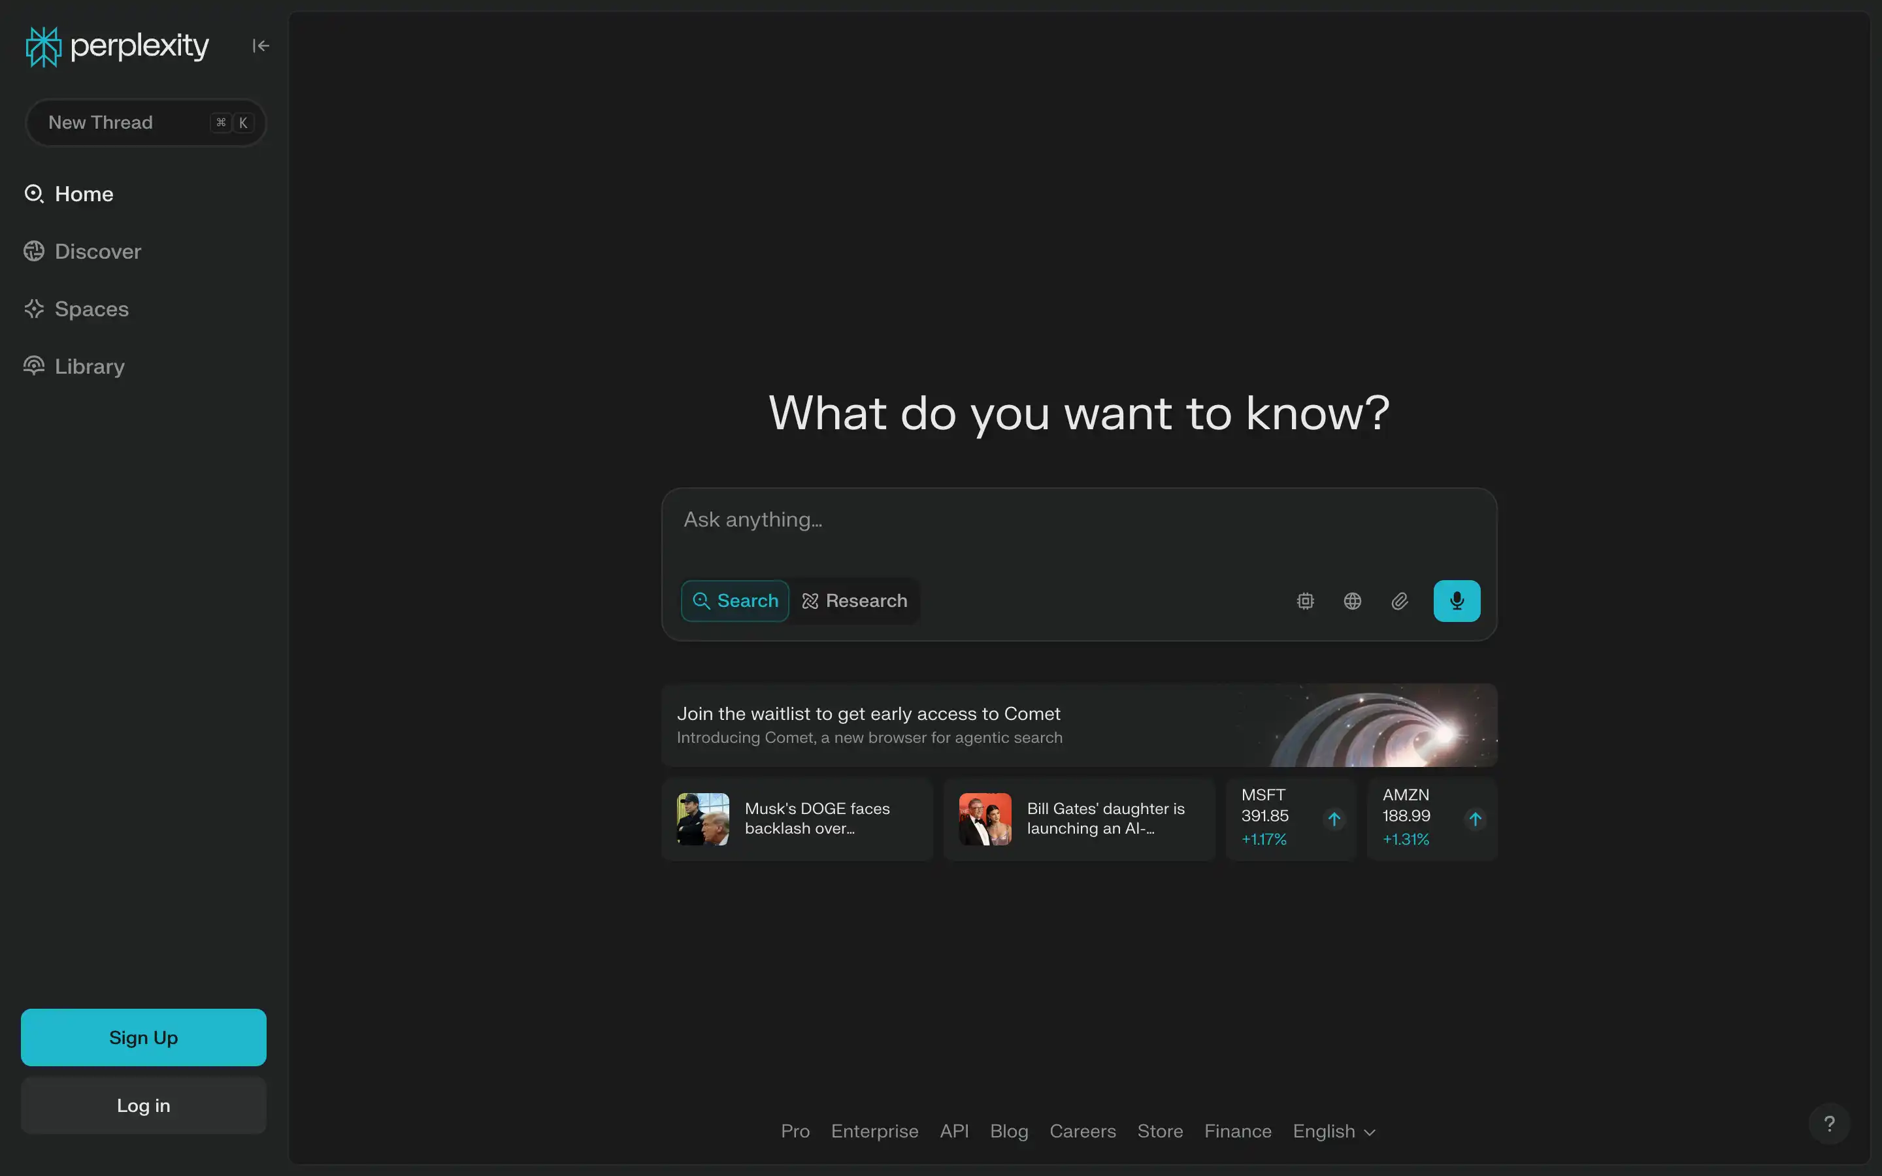Click the AMZN up arrow icon
The height and width of the screenshot is (1176, 1882).
[x=1476, y=819]
